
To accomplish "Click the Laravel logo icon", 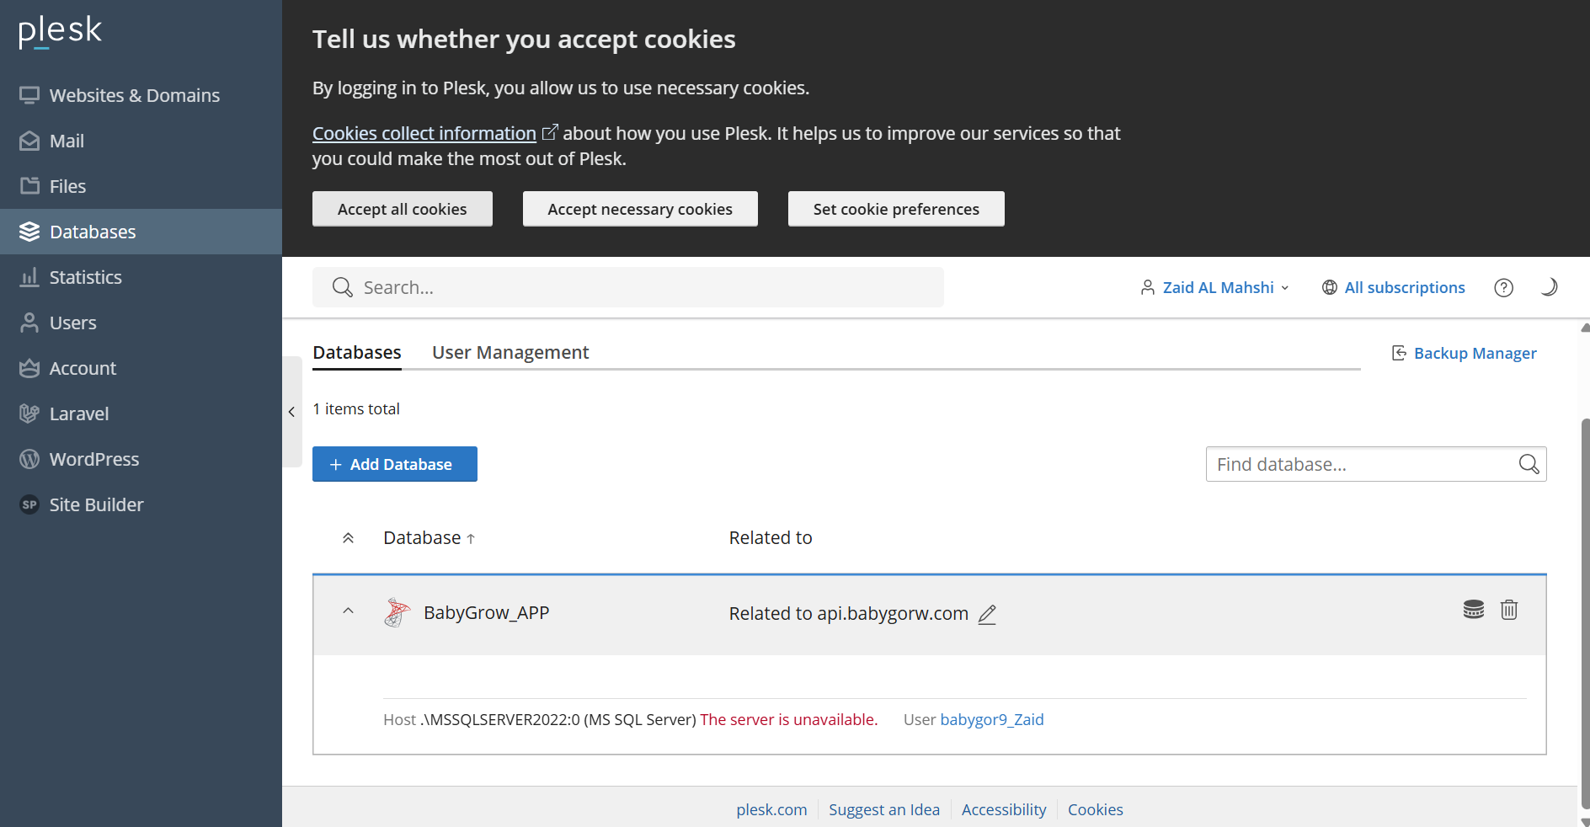I will click(29, 413).
